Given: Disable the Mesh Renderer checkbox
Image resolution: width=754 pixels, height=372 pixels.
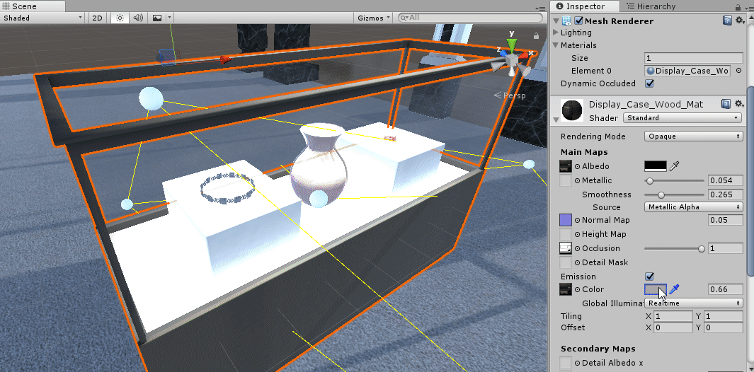Looking at the screenshot, I should point(579,21).
